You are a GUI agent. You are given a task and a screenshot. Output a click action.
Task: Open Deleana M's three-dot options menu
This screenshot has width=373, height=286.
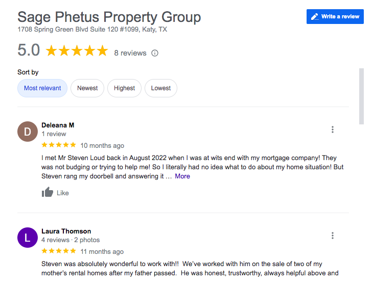pos(332,129)
